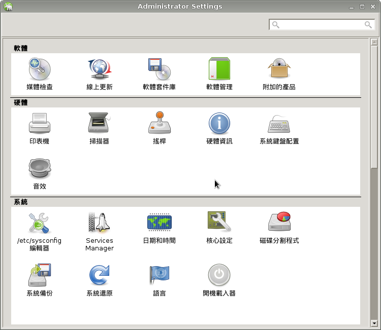Maximize the Administrator Settings window
Screen dimensions: 381x330
[x=362, y=7]
